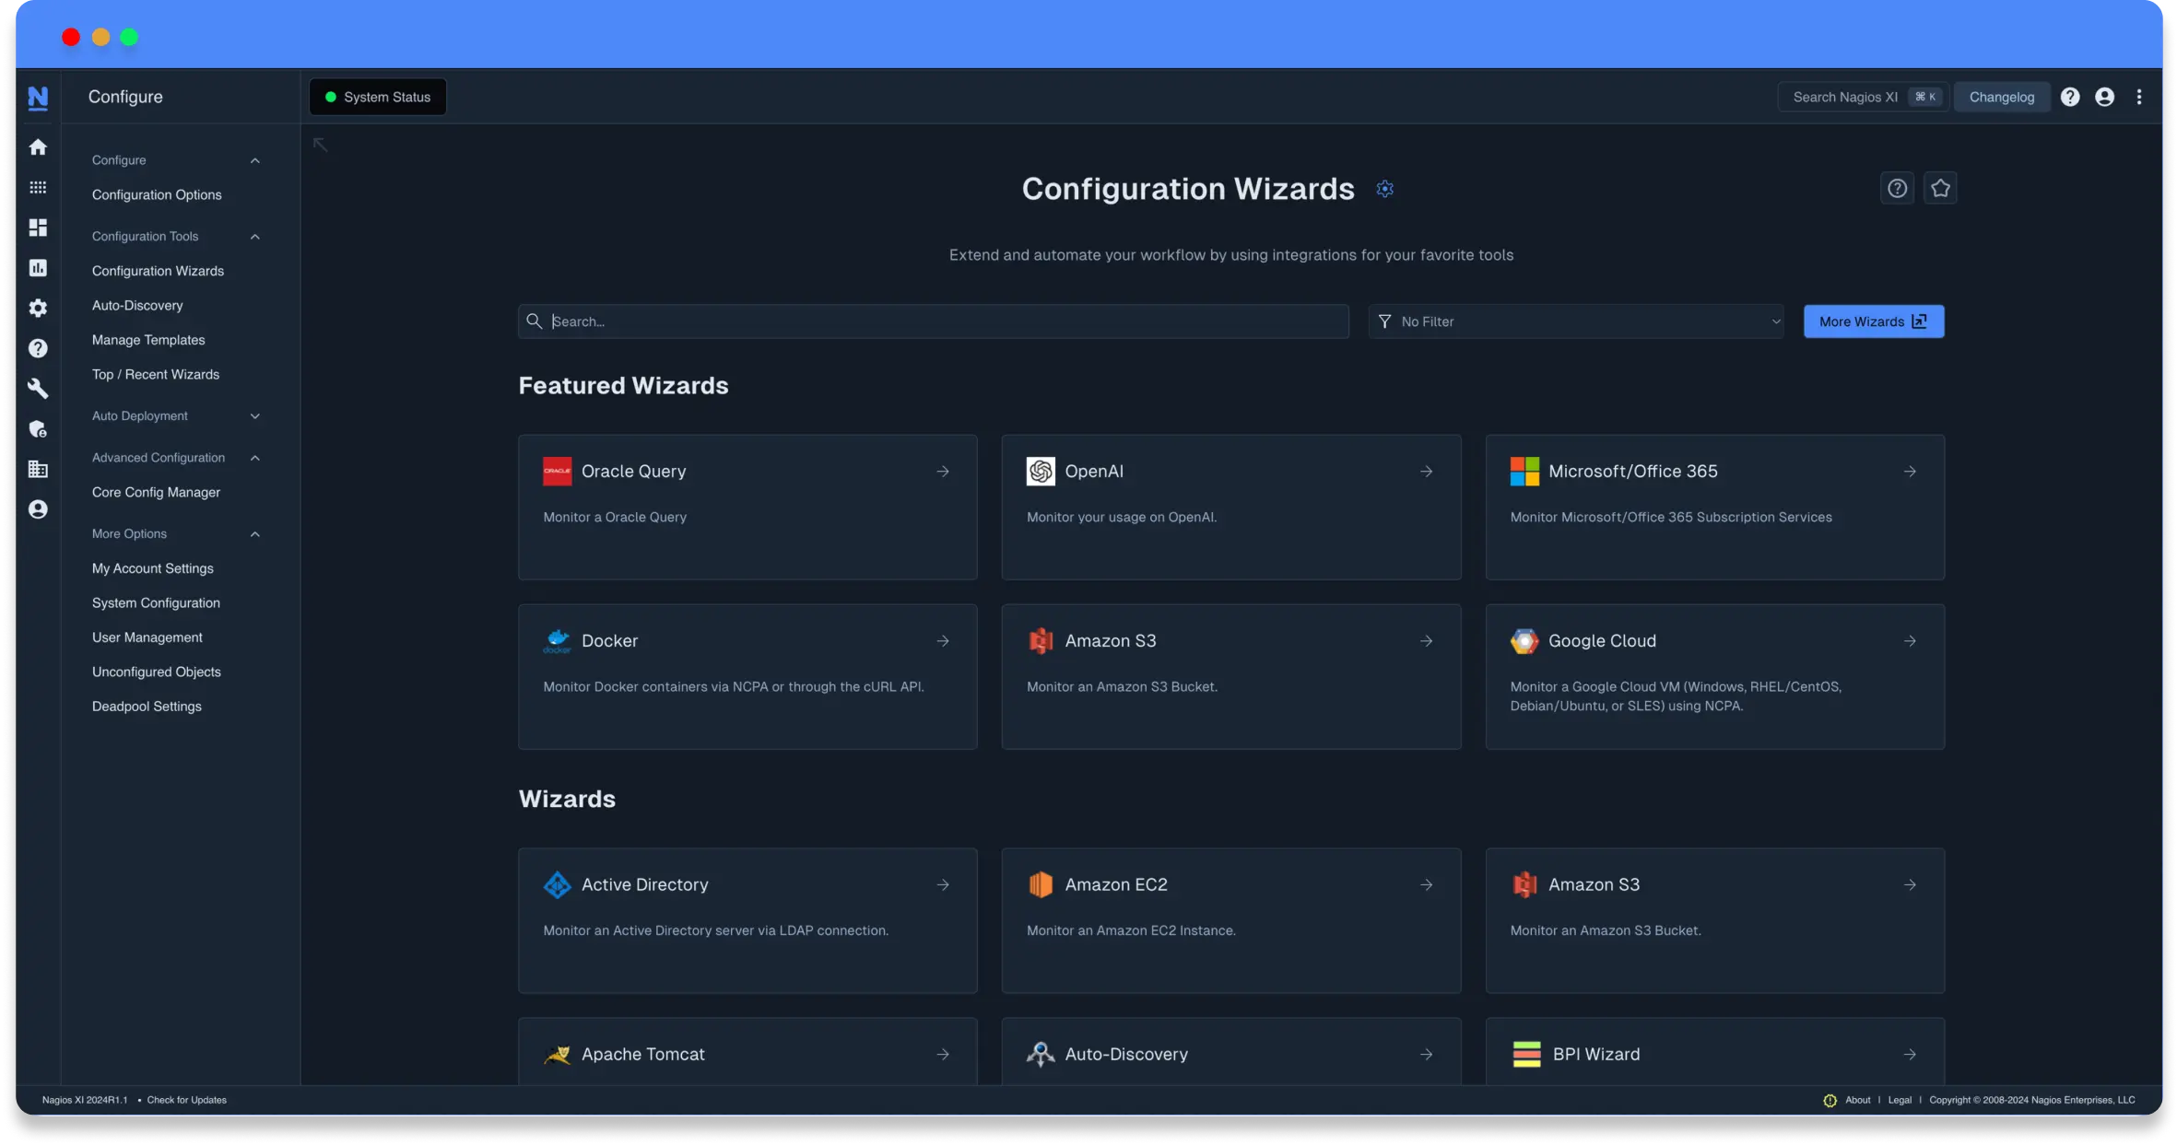Click the Microsoft/Office 365 wizard icon
This screenshot has width=2177, height=1145.
1524,471
